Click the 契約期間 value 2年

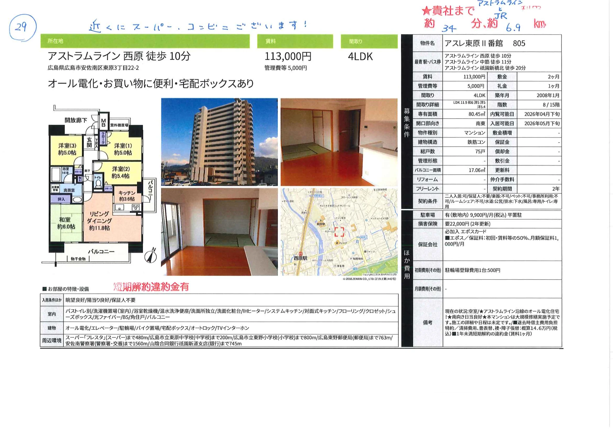point(556,189)
